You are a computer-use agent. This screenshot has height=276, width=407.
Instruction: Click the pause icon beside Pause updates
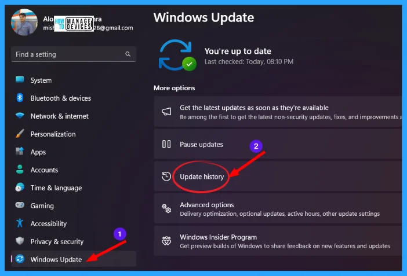tap(166, 144)
